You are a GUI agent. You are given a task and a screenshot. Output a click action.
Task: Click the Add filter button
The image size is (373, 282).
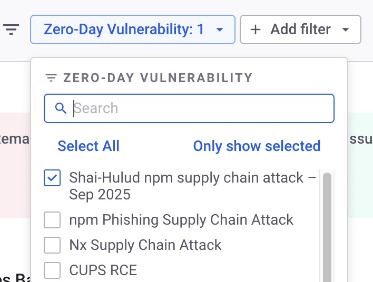click(x=300, y=29)
